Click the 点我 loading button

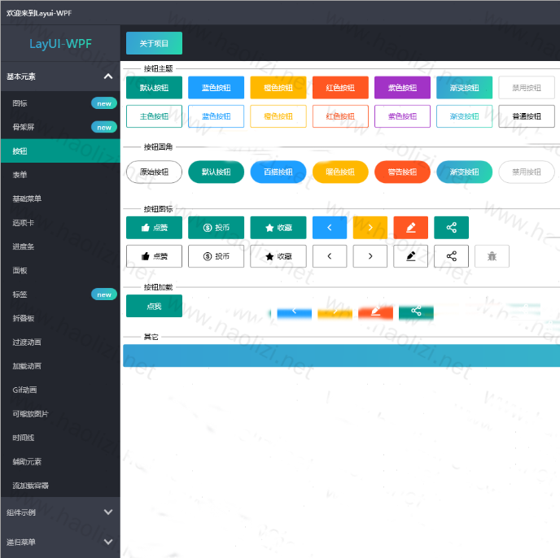click(154, 306)
